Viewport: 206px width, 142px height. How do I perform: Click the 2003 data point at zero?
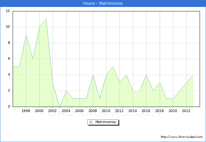tap(60, 107)
